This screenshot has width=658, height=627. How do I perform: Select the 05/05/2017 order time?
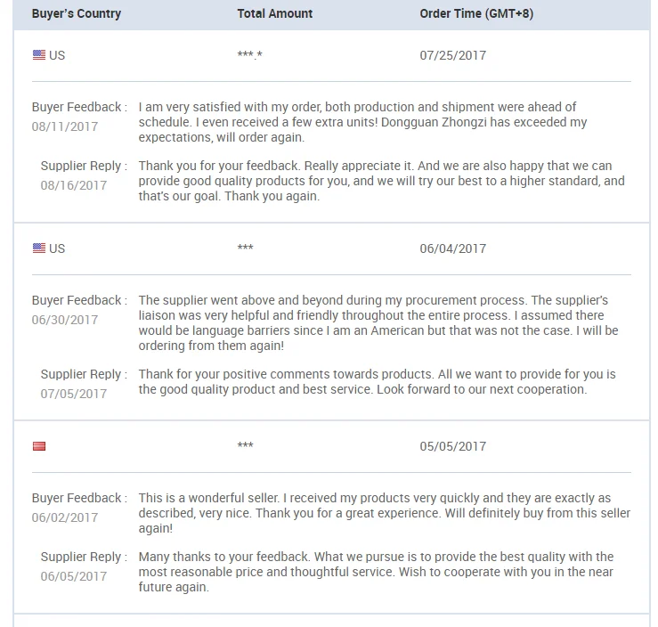[x=453, y=446]
